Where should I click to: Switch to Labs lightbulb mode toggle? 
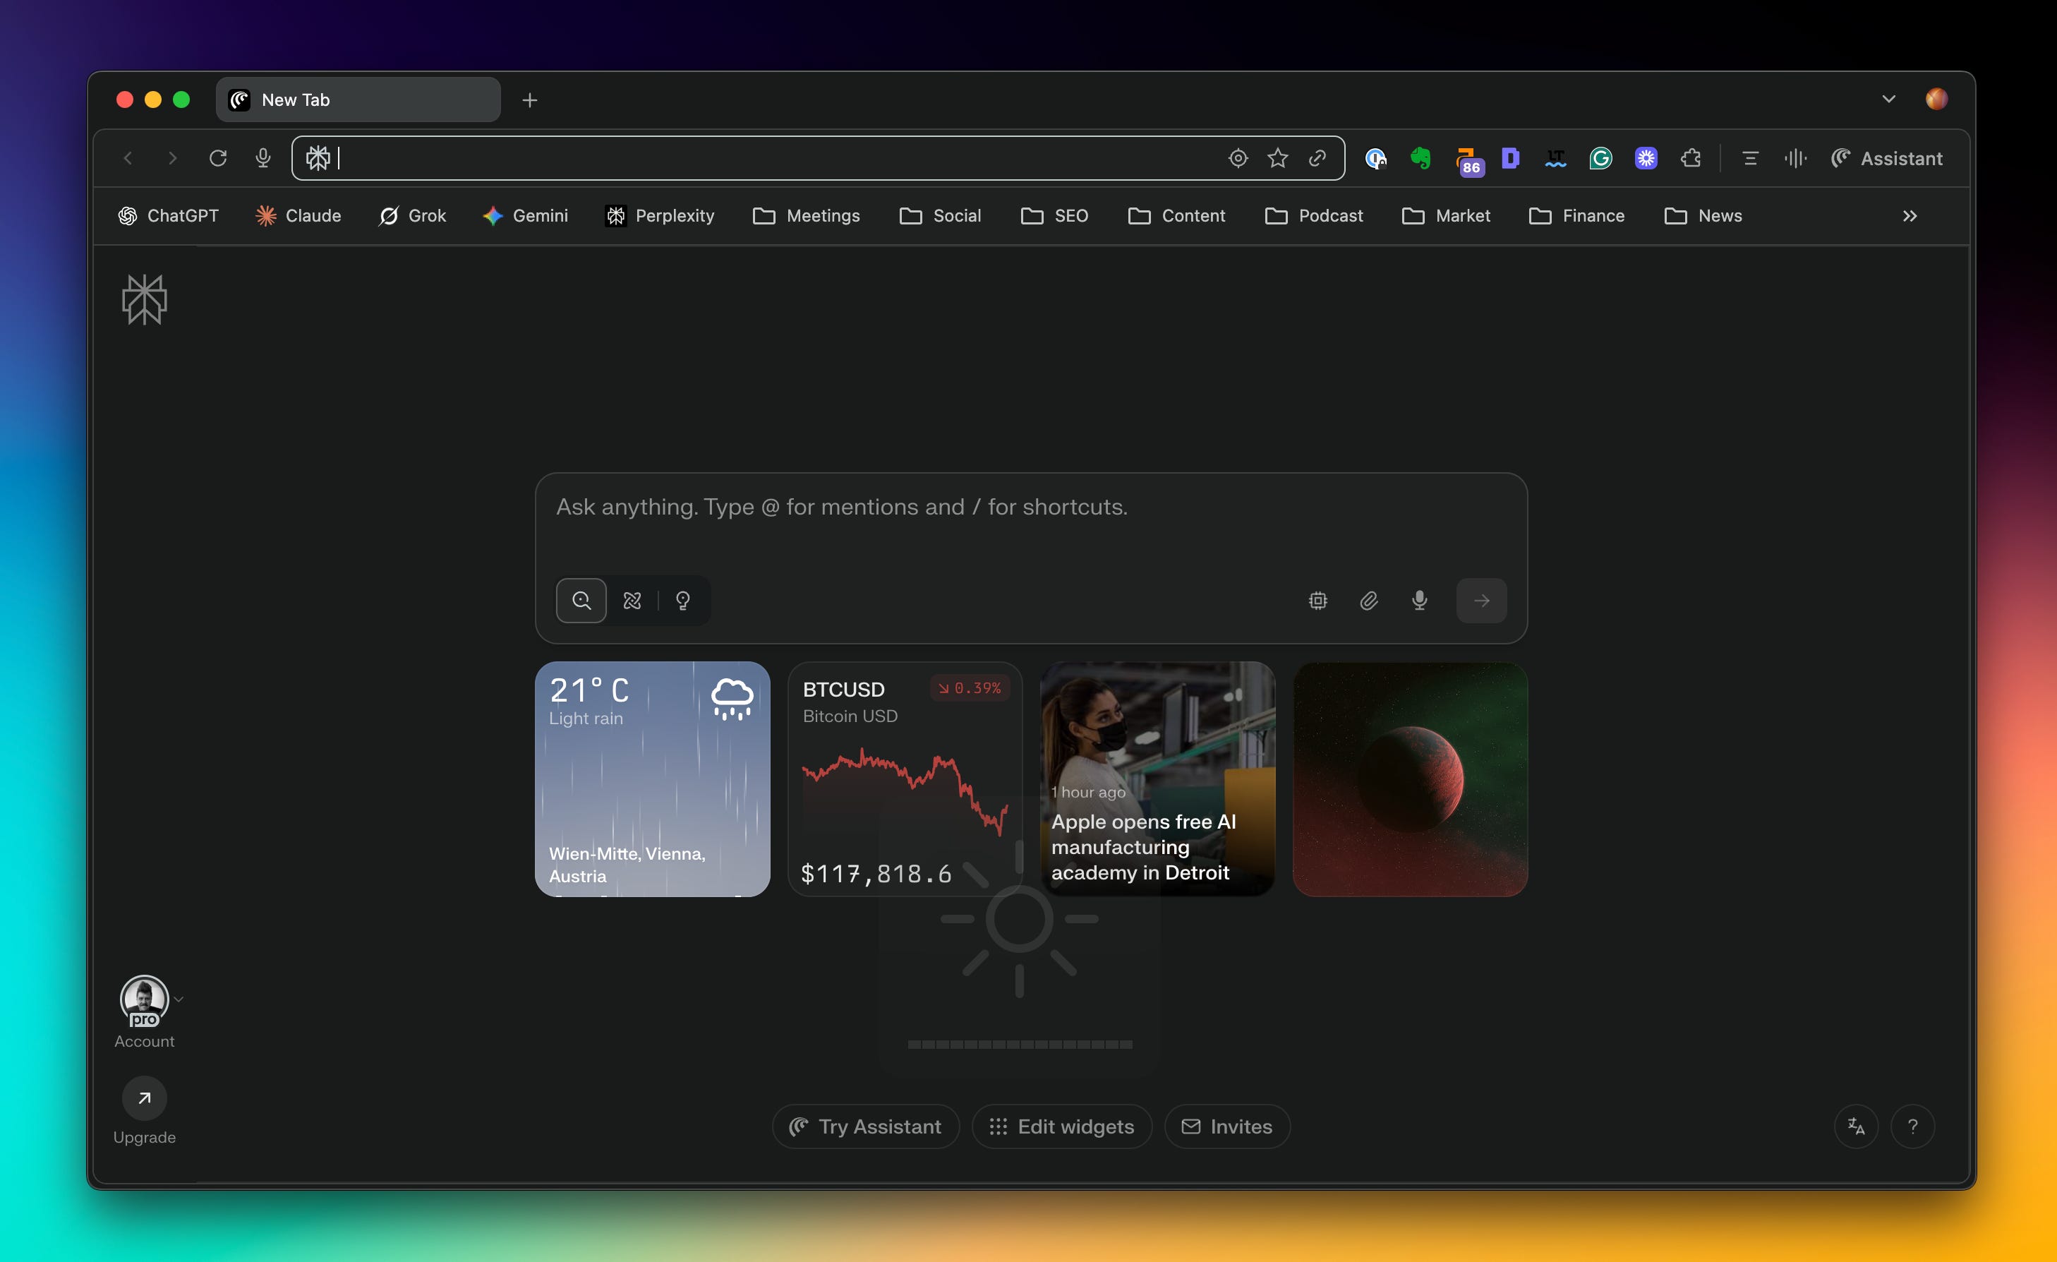683,601
